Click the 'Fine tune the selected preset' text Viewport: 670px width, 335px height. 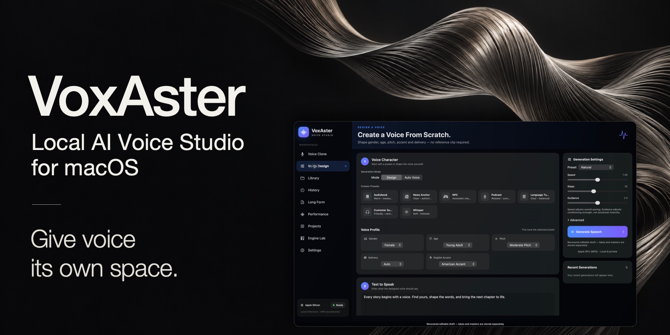point(538,230)
